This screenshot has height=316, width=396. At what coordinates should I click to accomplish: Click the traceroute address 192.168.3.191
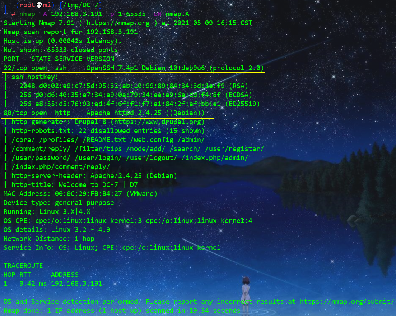(x=76, y=284)
